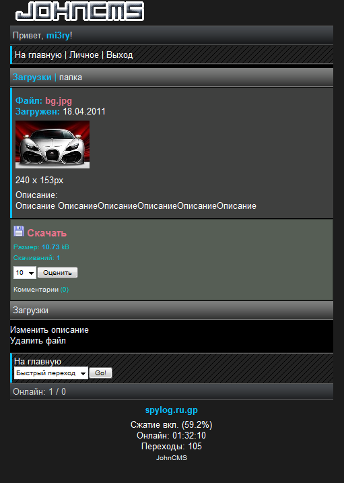This screenshot has width=344, height=483.
Task: Open the Личное menu link
Action: [x=84, y=55]
